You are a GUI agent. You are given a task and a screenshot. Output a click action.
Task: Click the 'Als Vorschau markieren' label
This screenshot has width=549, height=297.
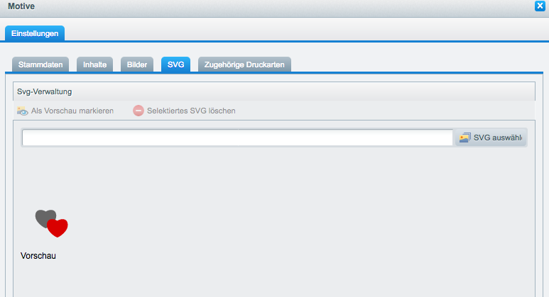point(72,111)
